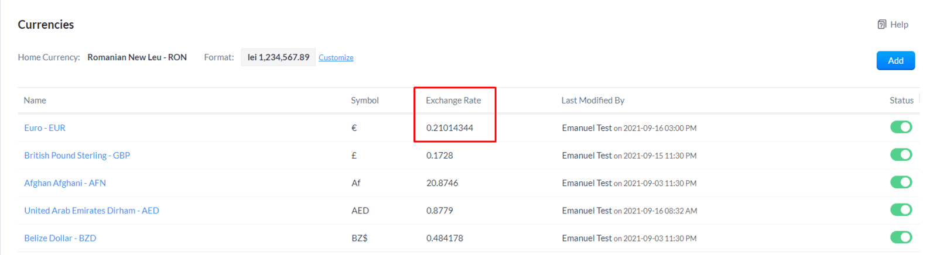Image resolution: width=937 pixels, height=255 pixels.
Task: Open the Euro - EUR currency
Action: [45, 128]
